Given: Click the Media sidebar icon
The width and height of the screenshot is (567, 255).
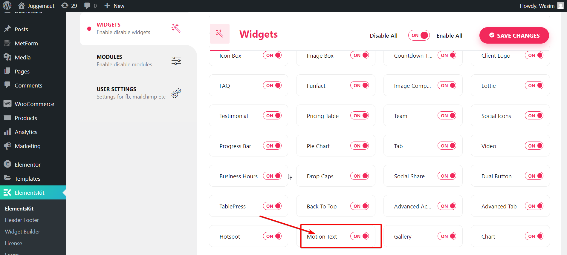Looking at the screenshot, I should (x=7, y=57).
